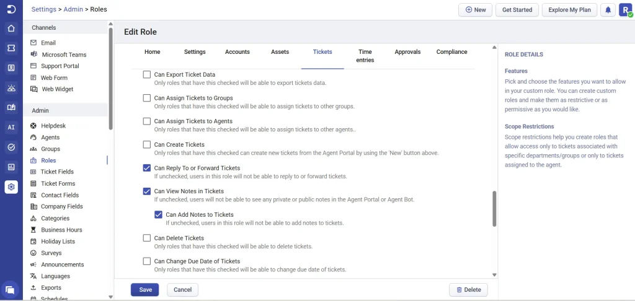Disable Can Add Notes to Tickets

[159, 215]
